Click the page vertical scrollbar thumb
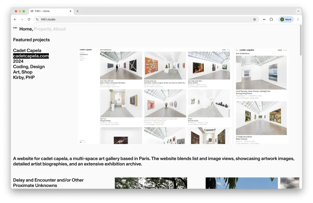Image resolution: width=313 pixels, height=203 pixels. [x=300, y=40]
